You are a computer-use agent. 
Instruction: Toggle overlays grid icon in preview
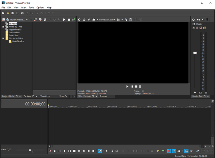(x=118, y=20)
